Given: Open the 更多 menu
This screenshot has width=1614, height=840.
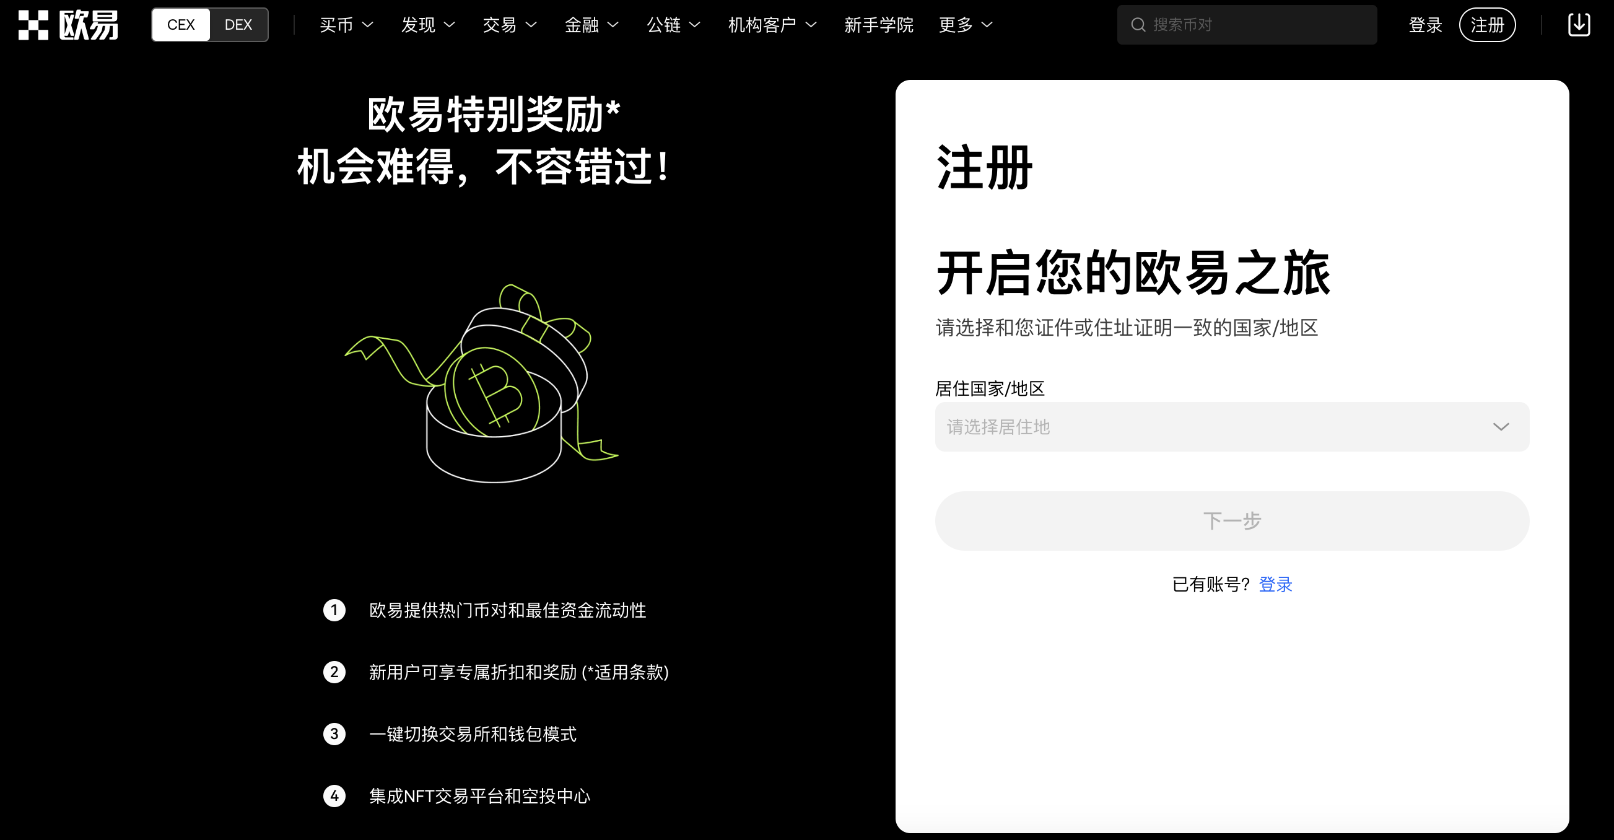Looking at the screenshot, I should 966,25.
